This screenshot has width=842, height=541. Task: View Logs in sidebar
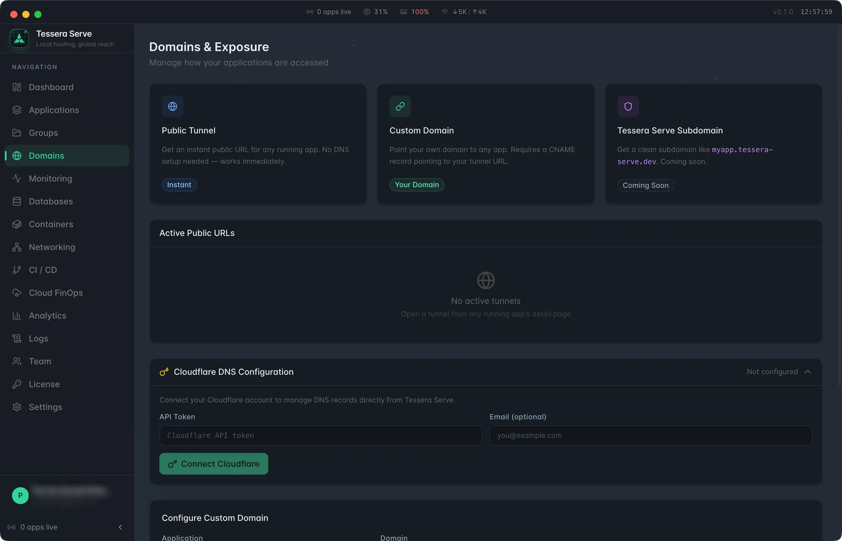click(67, 339)
